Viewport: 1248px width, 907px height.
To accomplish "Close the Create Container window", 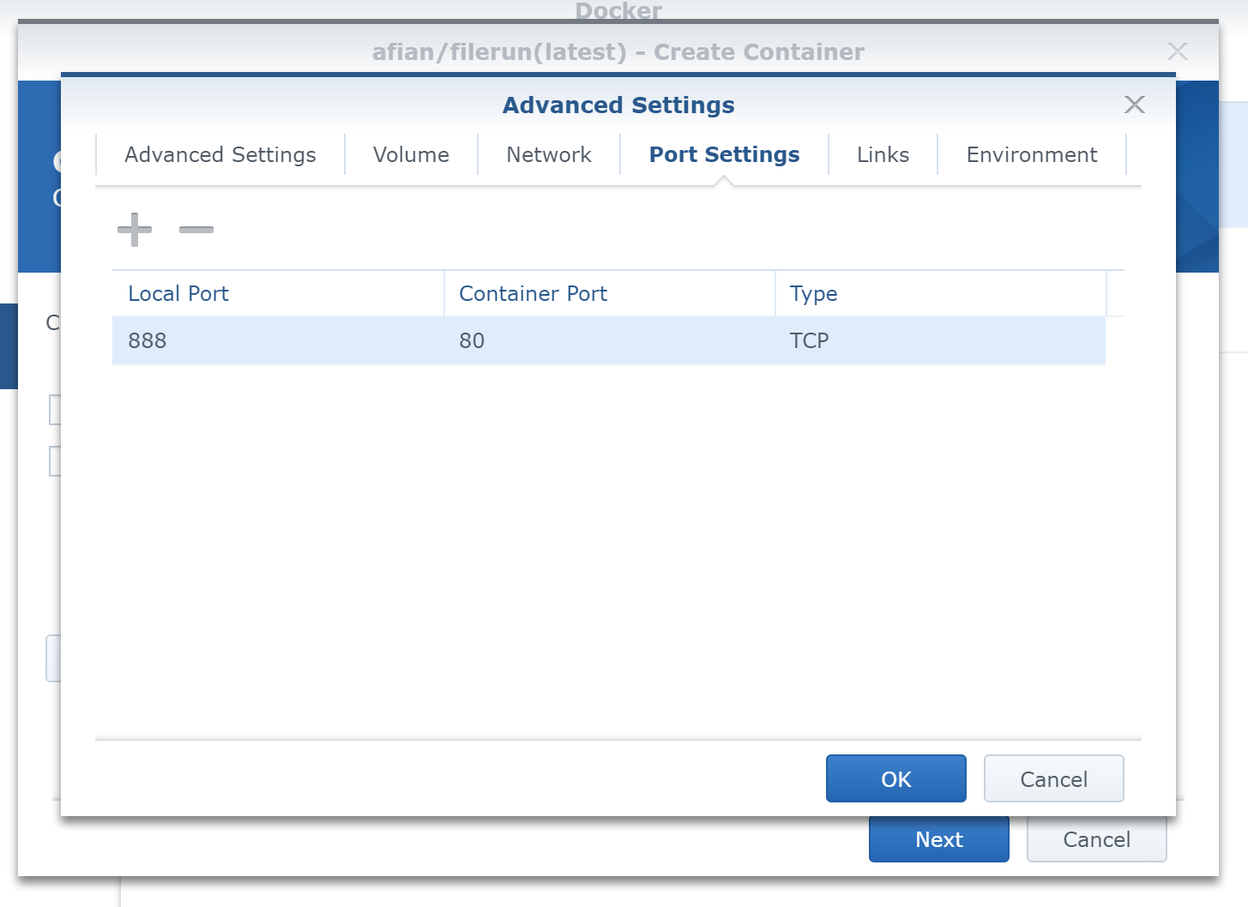I will click(1177, 51).
